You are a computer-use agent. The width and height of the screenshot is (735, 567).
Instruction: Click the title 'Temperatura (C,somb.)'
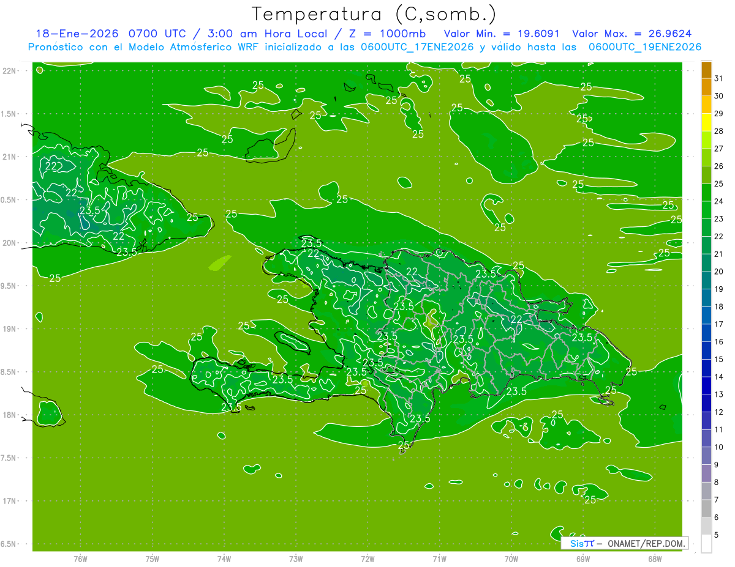point(374,14)
